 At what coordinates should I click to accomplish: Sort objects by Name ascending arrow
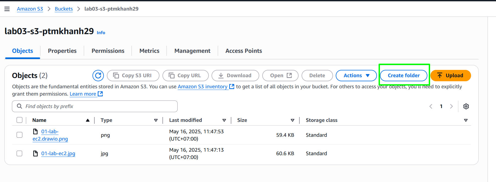[x=88, y=120]
